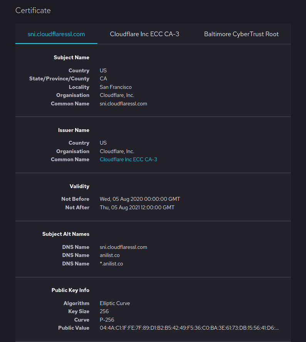Select the sni.cloudflaressl.com certificate tab
306x342 pixels.
(56, 34)
